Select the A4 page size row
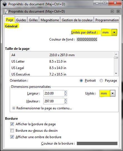This screenshot has width=123, height=151. point(62,55)
